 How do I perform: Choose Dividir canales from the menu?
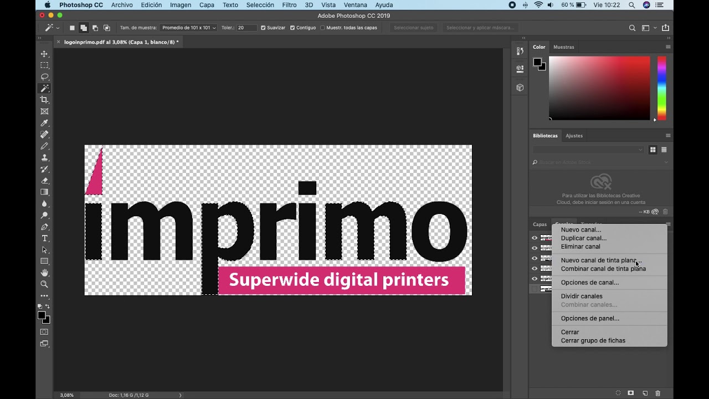pyautogui.click(x=582, y=296)
